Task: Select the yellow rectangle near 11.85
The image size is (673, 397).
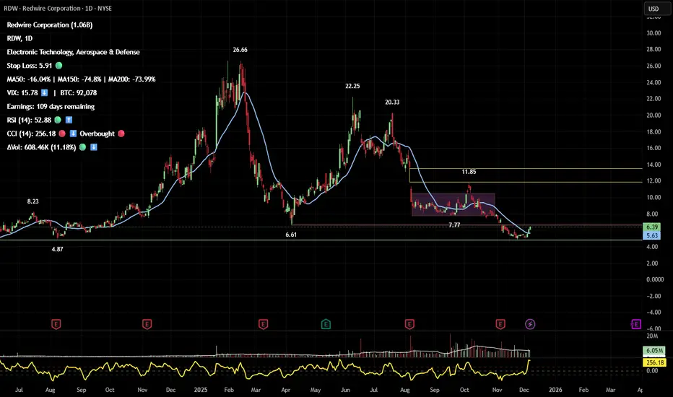Action: (526, 175)
